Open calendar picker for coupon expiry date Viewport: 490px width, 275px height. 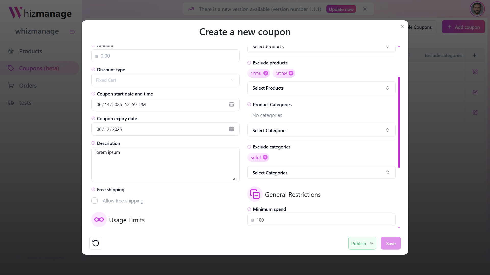(231, 129)
